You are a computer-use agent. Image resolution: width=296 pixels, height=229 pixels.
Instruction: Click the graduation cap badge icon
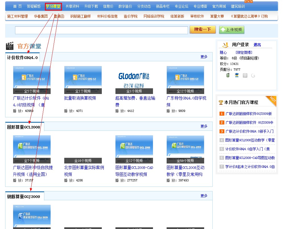click(x=237, y=75)
